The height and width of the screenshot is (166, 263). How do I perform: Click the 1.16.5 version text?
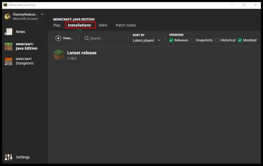coord(72,58)
